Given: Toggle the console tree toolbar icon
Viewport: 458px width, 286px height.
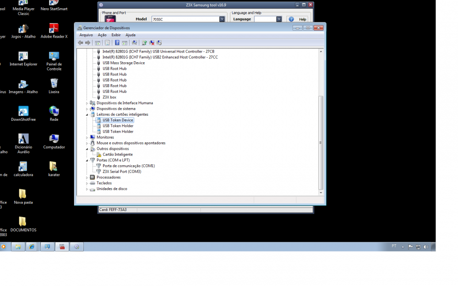Looking at the screenshot, I should pos(98,43).
